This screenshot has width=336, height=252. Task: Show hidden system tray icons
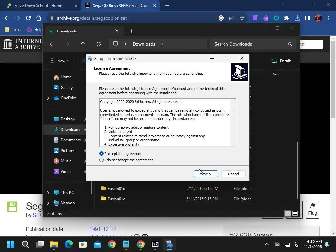point(267,244)
